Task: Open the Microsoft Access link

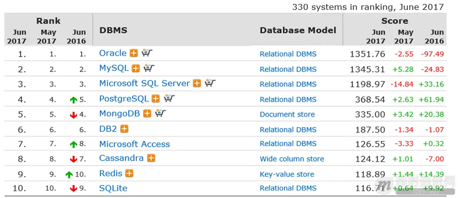Action: point(134,144)
